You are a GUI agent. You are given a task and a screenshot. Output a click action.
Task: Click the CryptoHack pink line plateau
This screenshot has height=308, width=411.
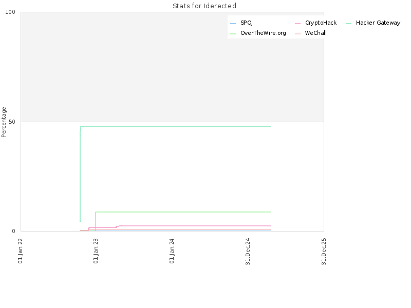194,226
